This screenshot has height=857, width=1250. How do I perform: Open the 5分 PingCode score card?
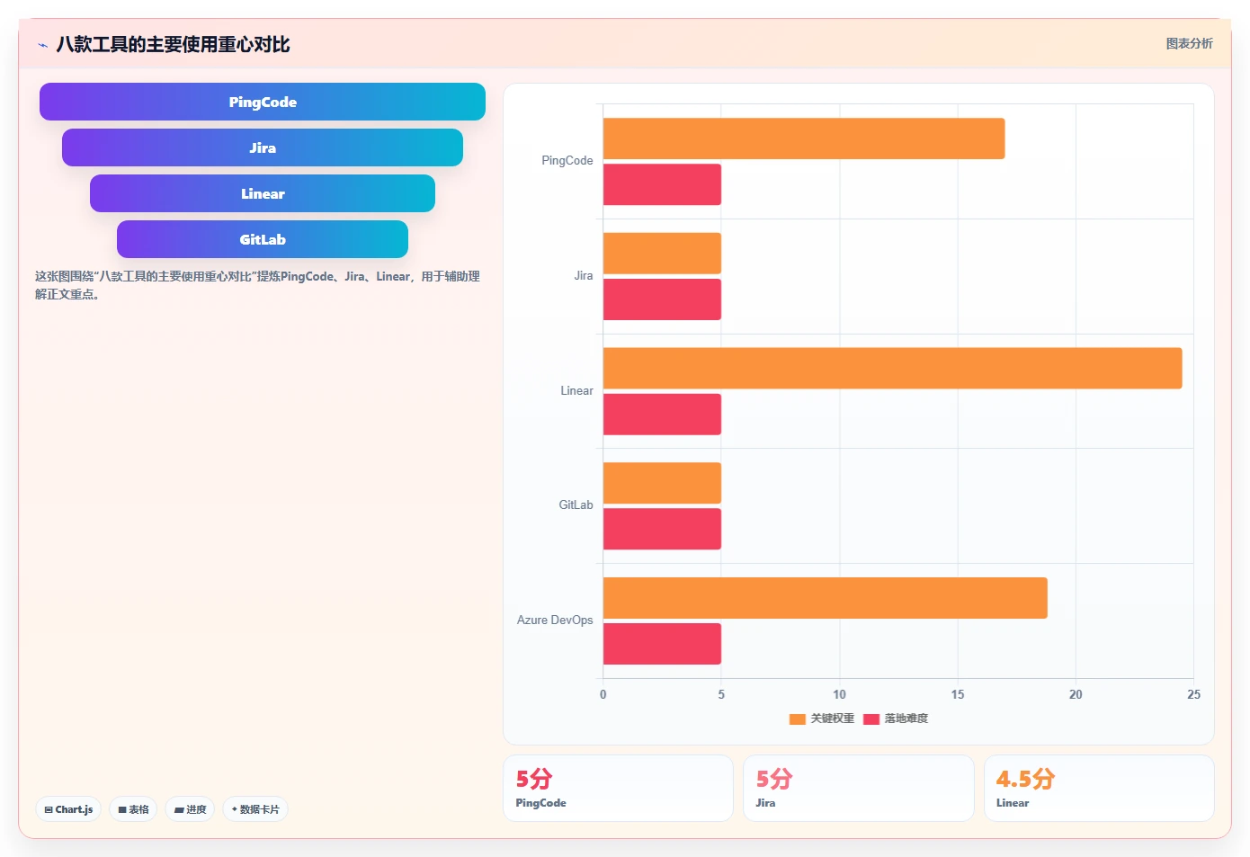point(618,788)
